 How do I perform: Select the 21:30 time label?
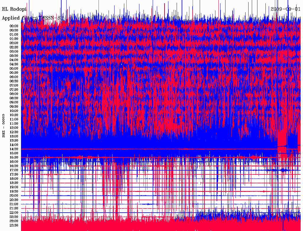point(14,208)
